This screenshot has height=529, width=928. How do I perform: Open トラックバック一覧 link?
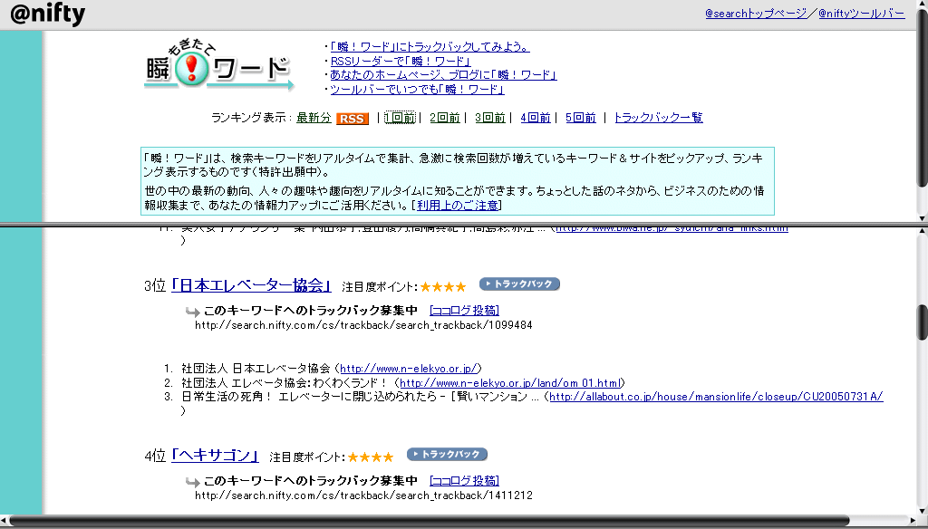659,118
